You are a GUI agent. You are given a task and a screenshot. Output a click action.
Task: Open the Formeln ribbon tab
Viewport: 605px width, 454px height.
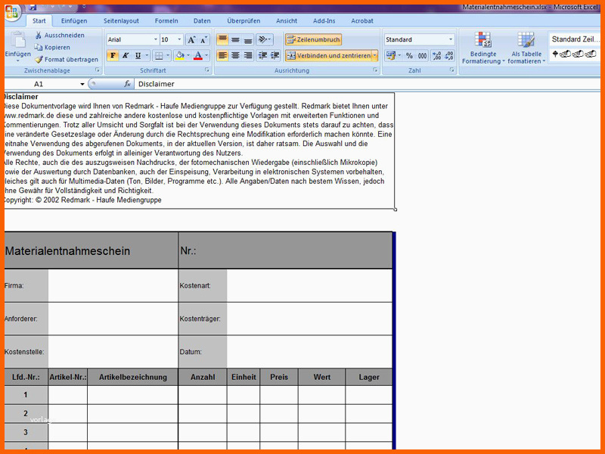coord(166,21)
